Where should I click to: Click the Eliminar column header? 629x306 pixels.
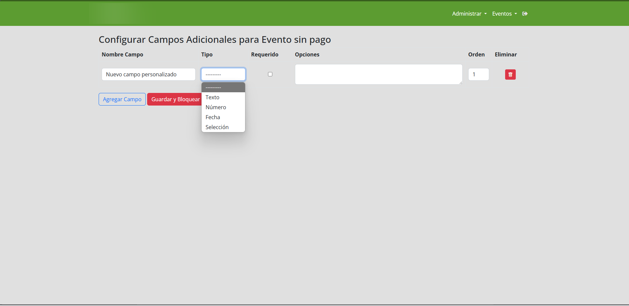click(x=505, y=54)
